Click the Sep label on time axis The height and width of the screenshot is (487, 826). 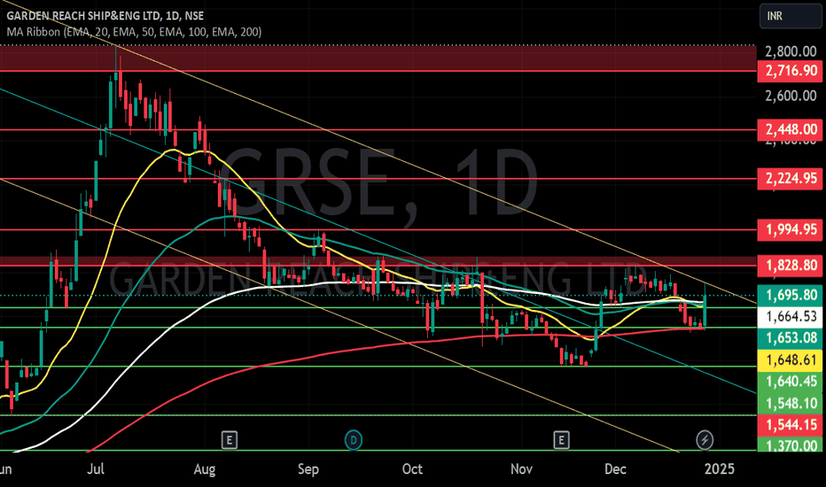308,468
